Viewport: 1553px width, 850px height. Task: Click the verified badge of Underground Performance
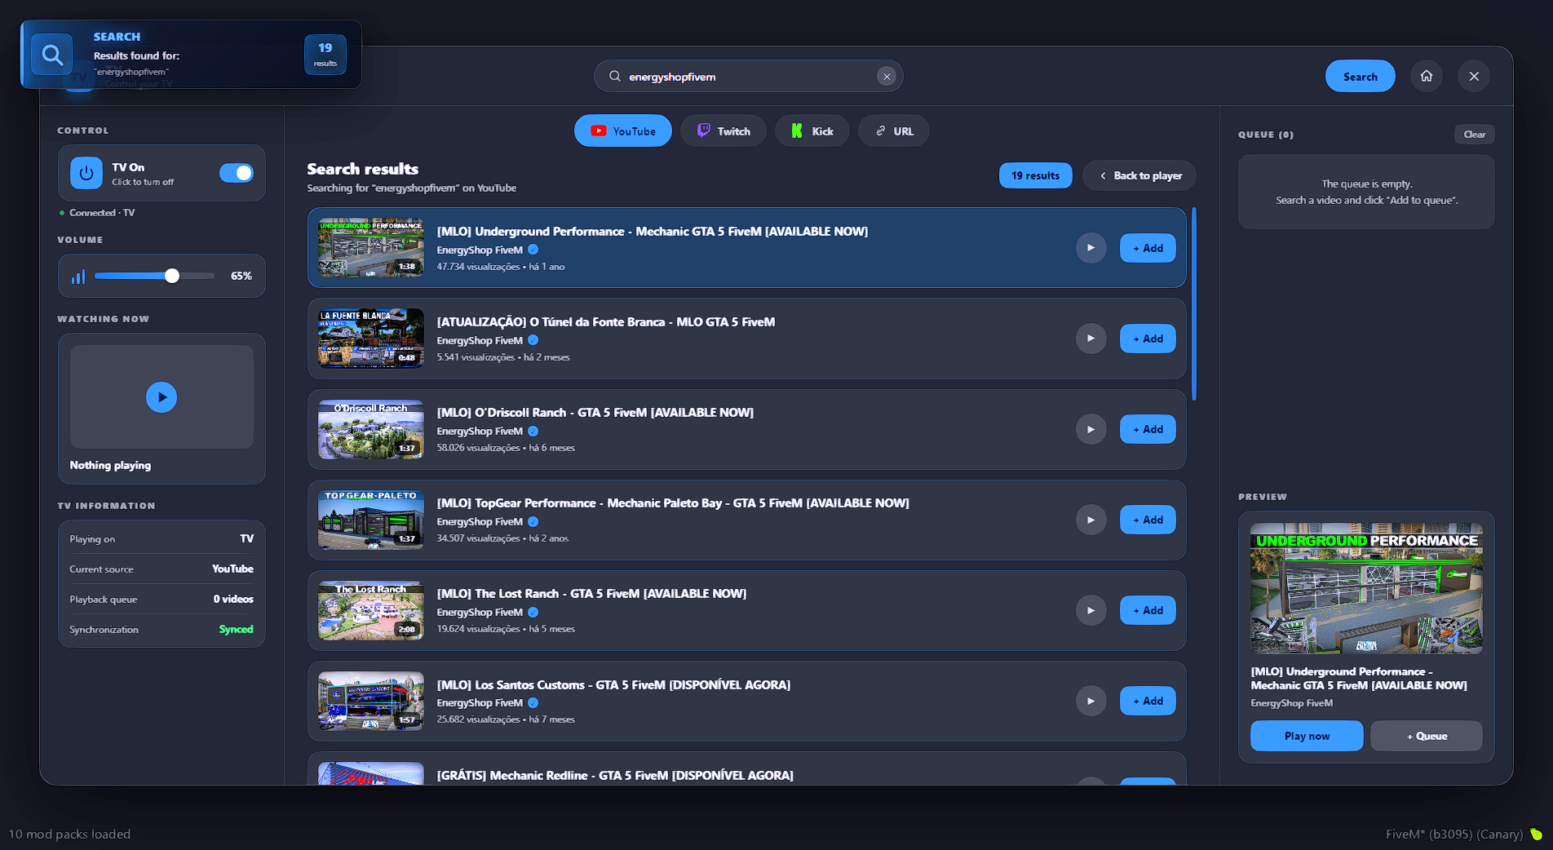(533, 250)
